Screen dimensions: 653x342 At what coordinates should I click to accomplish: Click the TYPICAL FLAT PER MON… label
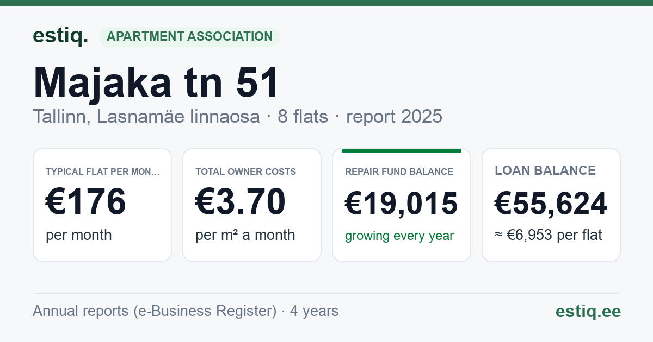(x=103, y=172)
